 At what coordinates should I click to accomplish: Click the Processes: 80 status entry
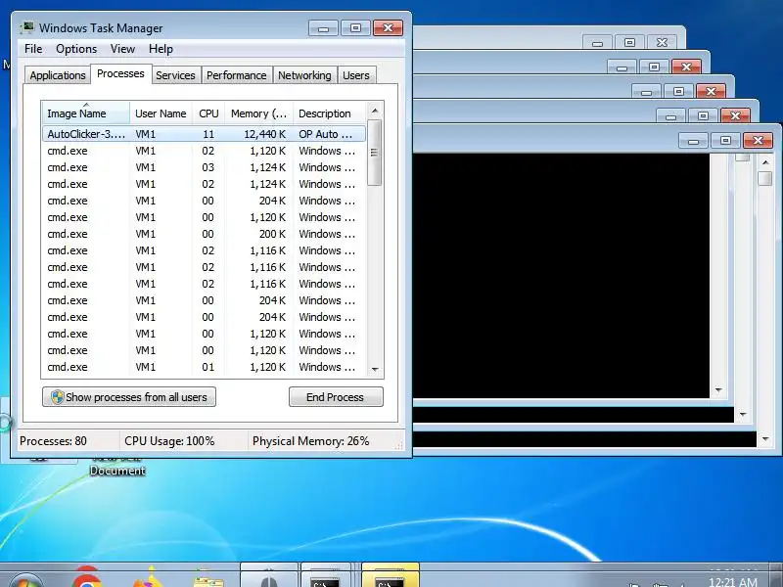click(53, 441)
